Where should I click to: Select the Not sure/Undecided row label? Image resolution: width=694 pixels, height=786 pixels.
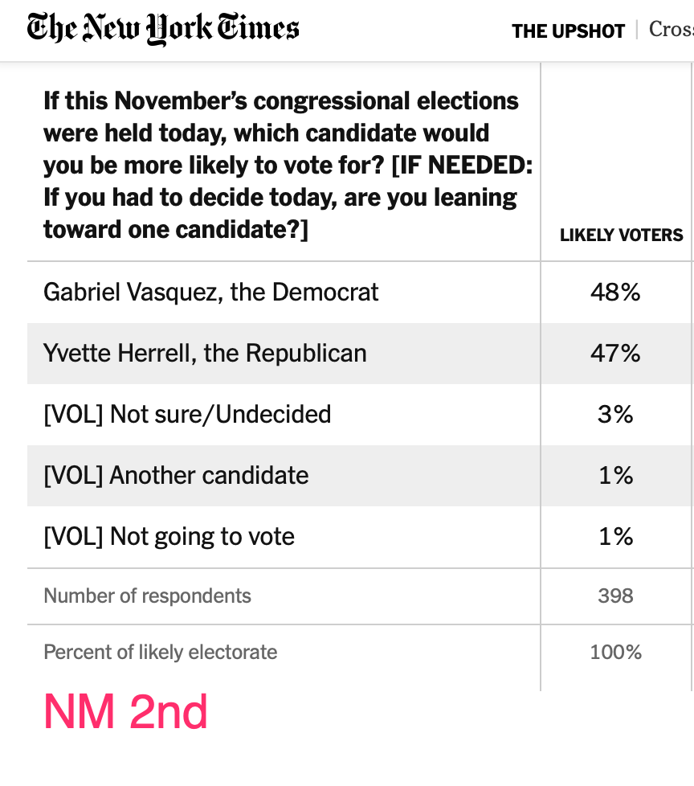[x=187, y=414]
